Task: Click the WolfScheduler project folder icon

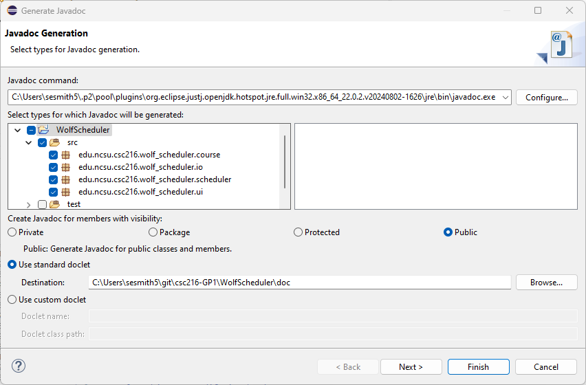Action: (44, 130)
